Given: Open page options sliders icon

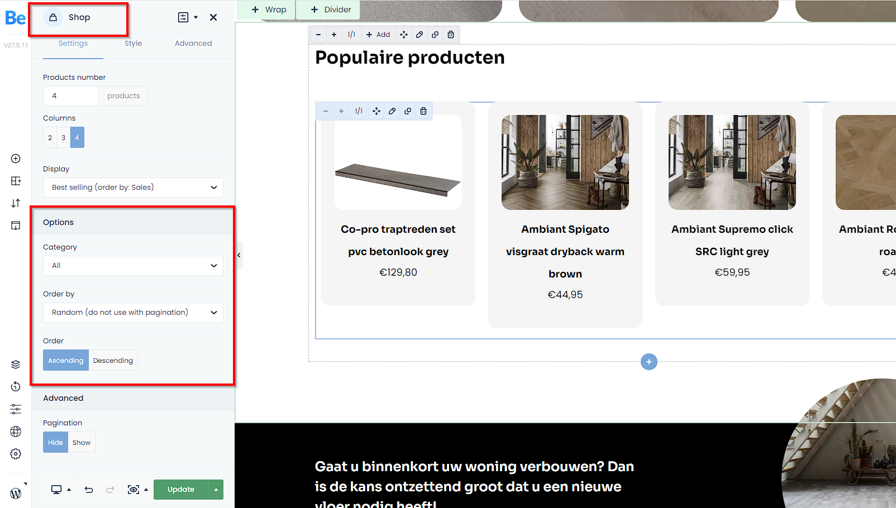Looking at the screenshot, I should pyautogui.click(x=16, y=409).
